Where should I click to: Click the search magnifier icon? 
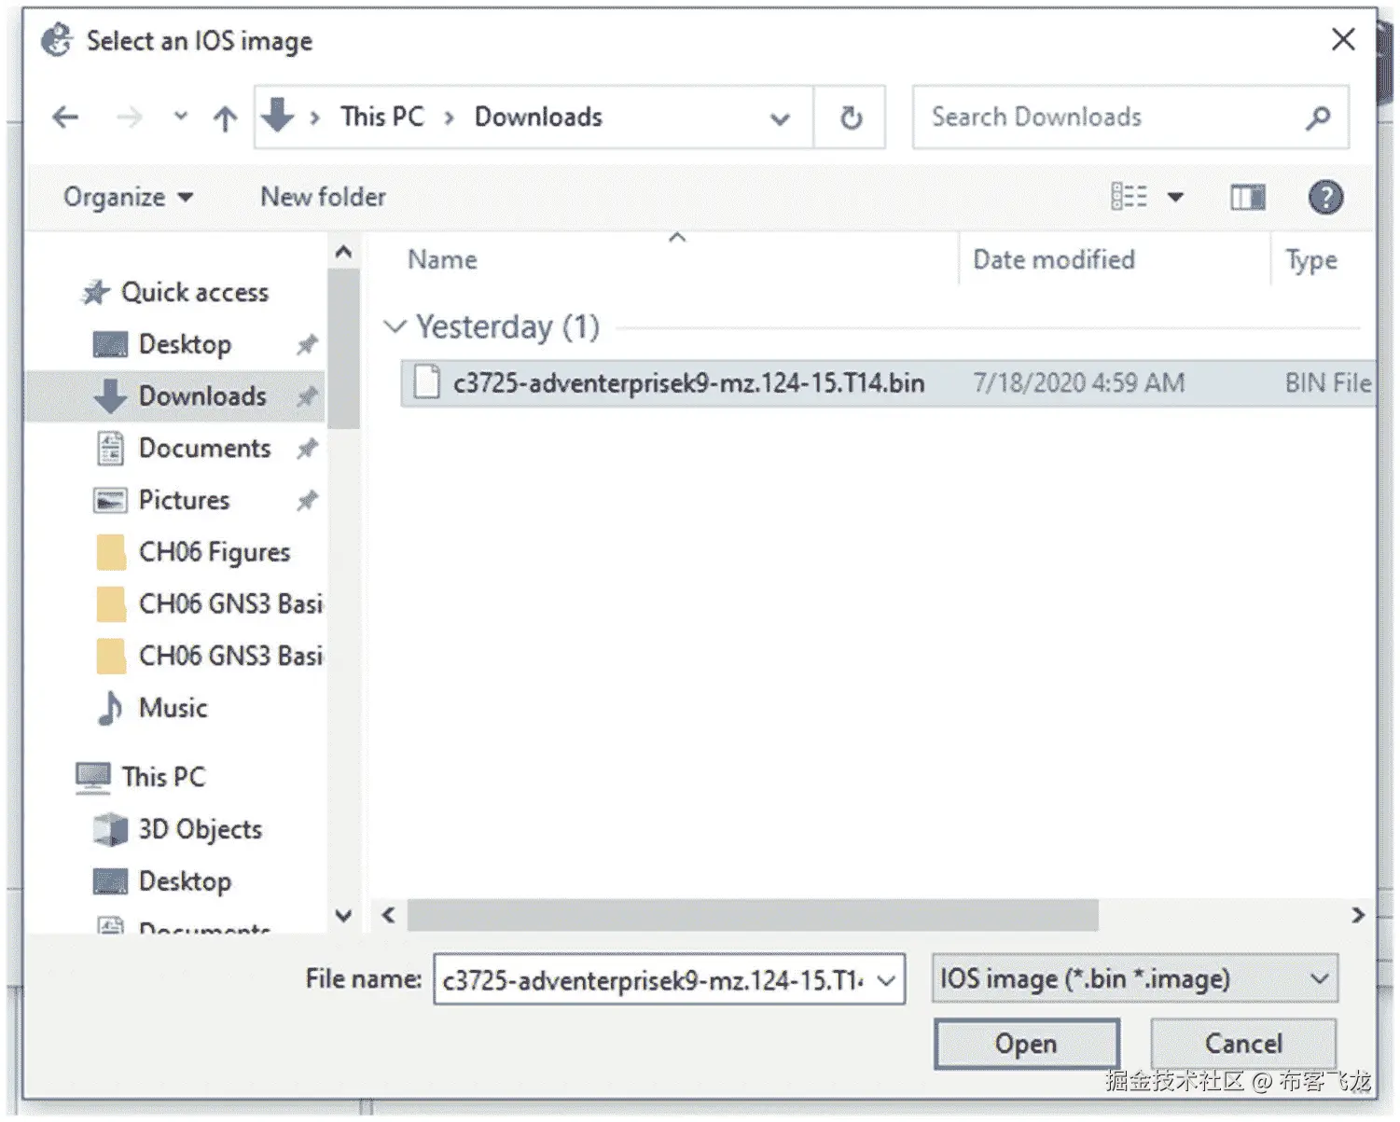click(x=1318, y=118)
